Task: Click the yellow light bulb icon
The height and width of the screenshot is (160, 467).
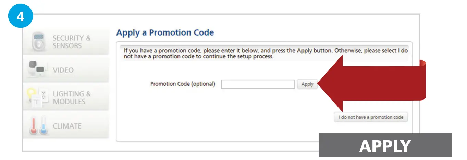Action: coord(32,93)
